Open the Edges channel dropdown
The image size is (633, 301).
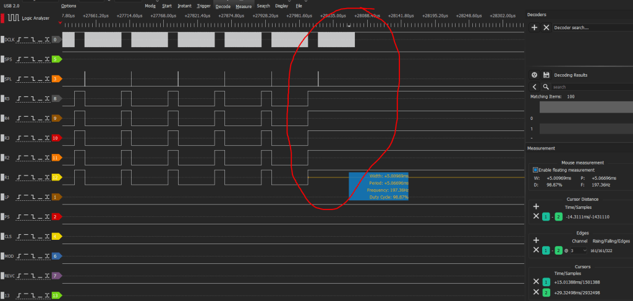coord(584,250)
